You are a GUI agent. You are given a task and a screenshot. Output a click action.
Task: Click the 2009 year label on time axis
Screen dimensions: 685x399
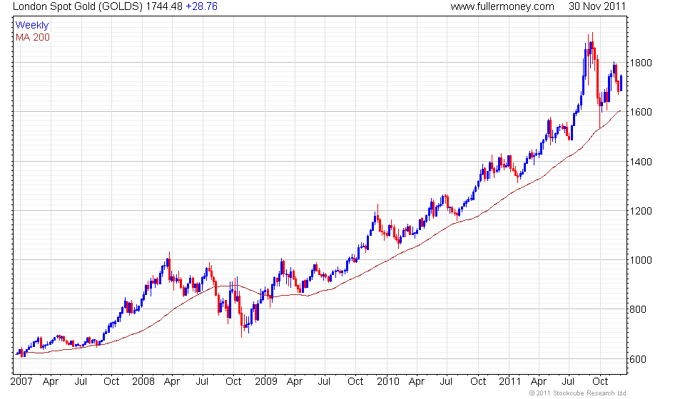point(266,382)
